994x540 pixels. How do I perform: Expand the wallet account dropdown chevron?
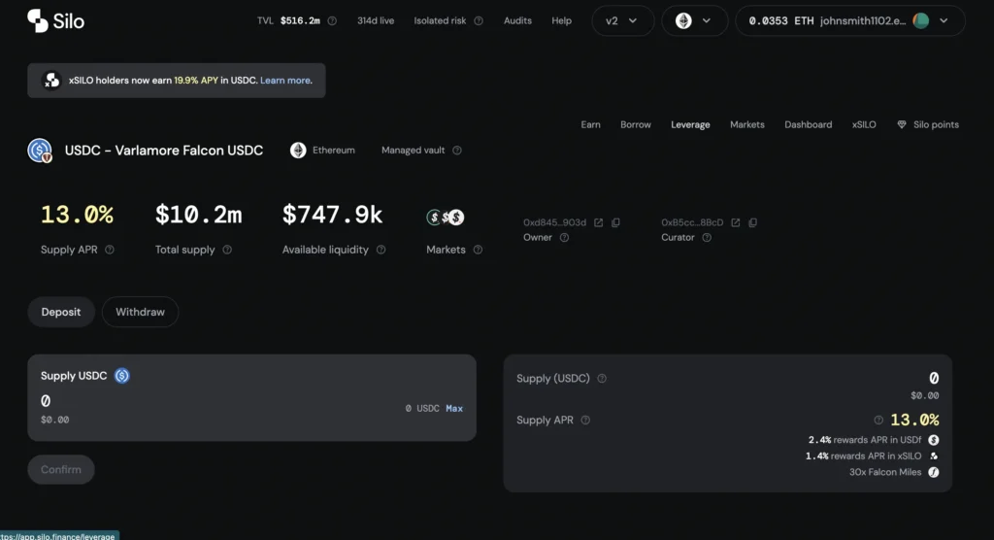coord(944,21)
